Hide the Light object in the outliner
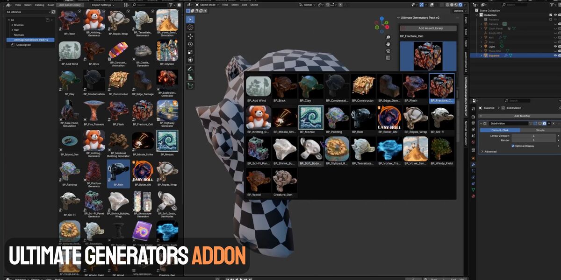Screen dimensions: 561x280 555,47
